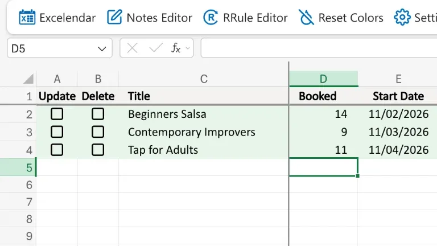Open the Notes Editor pencil icon
437x246 pixels.
pos(114,17)
